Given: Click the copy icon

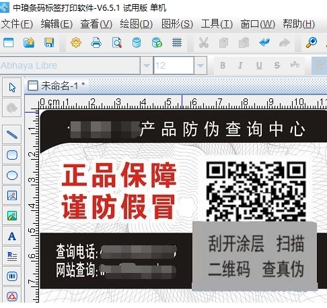Looking at the screenshot, I should pos(223,42).
